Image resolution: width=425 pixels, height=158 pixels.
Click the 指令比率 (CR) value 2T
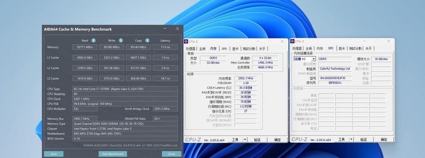coord(246,111)
